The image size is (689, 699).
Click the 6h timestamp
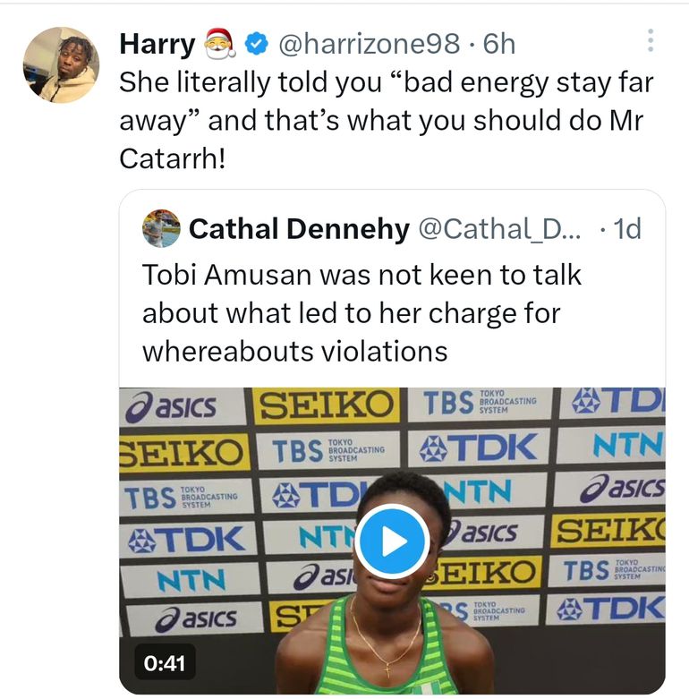click(x=498, y=43)
